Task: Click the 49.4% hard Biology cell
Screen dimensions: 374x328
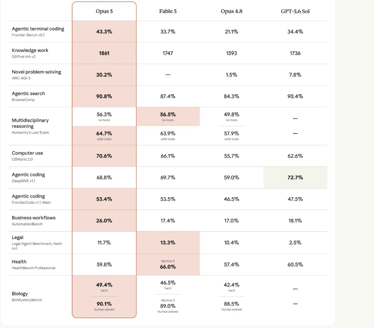Action: tap(104, 287)
